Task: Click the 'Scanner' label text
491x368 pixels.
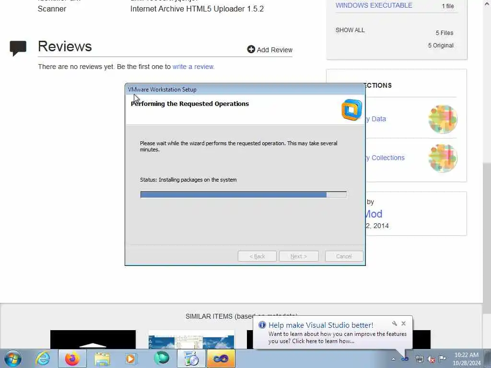Action: tap(52, 9)
